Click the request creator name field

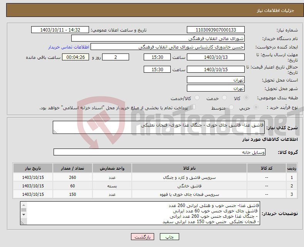coord(168,47)
